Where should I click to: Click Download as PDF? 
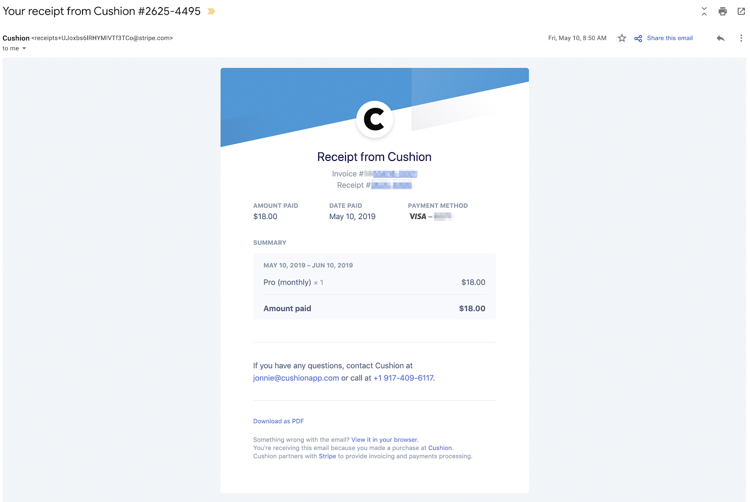click(278, 421)
